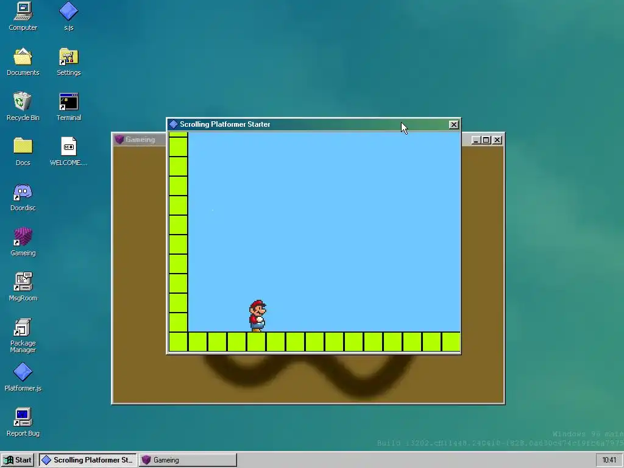Open the Start menu

pos(18,460)
